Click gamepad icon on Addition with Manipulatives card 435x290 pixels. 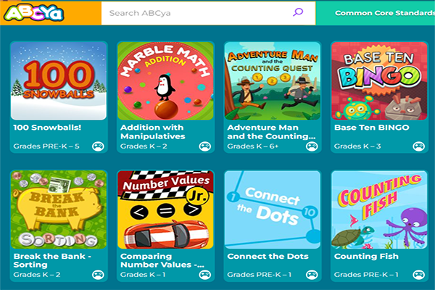[204, 146]
